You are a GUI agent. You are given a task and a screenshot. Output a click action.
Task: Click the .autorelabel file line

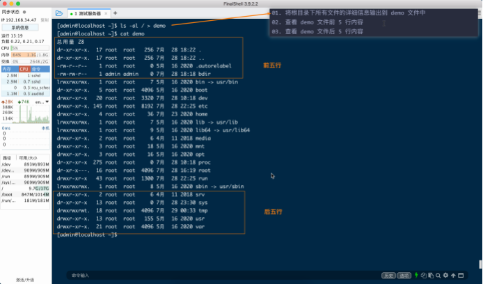pos(144,65)
